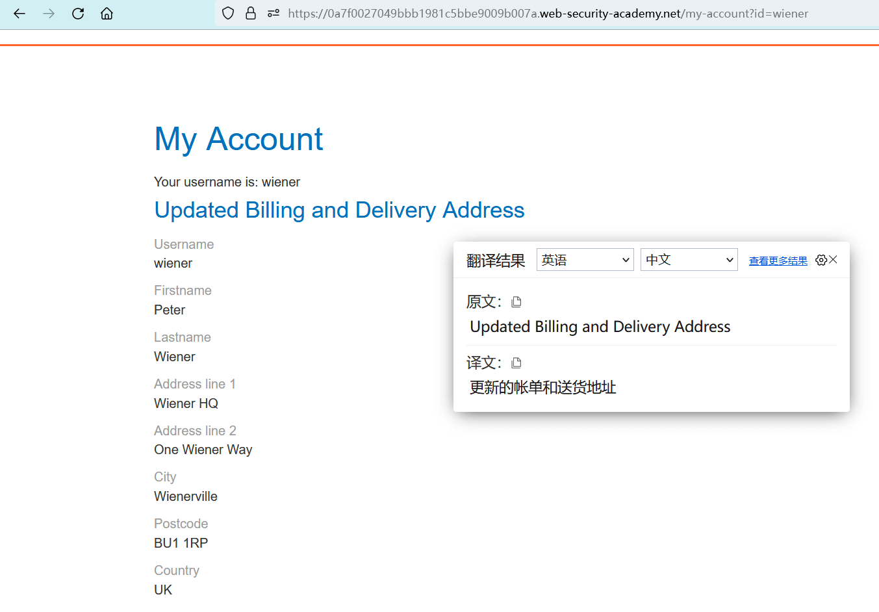Copy the original text in translation popup
This screenshot has width=879, height=612.
pos(516,302)
